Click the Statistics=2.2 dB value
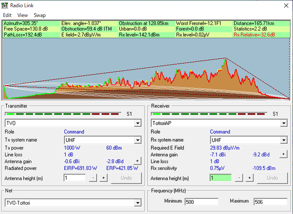The width and height of the screenshot is (293, 214). (250, 29)
